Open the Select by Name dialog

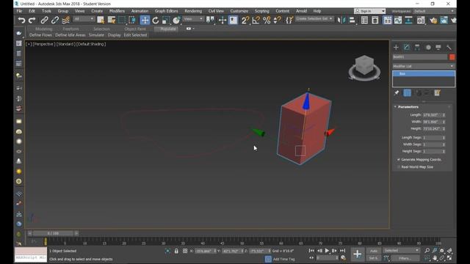click(111, 20)
